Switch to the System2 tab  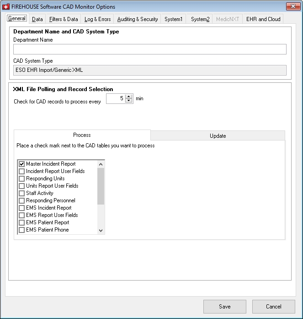click(200, 19)
